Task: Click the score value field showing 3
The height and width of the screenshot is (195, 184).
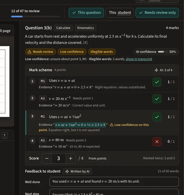Action: 59,158
